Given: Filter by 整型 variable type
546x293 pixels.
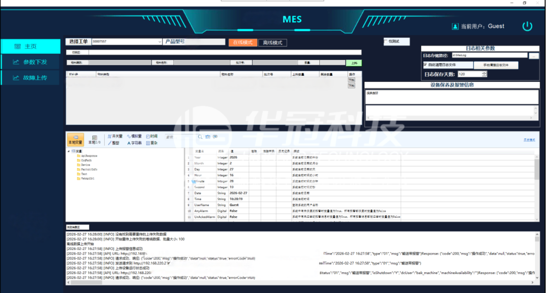Looking at the screenshot, I should (x=114, y=143).
